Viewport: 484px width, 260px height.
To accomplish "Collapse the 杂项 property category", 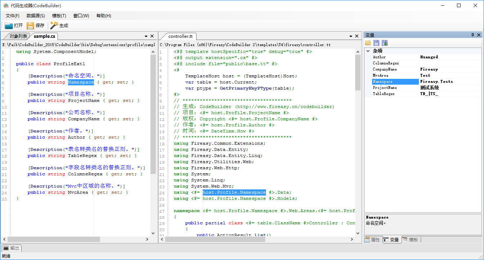I will click(x=368, y=51).
